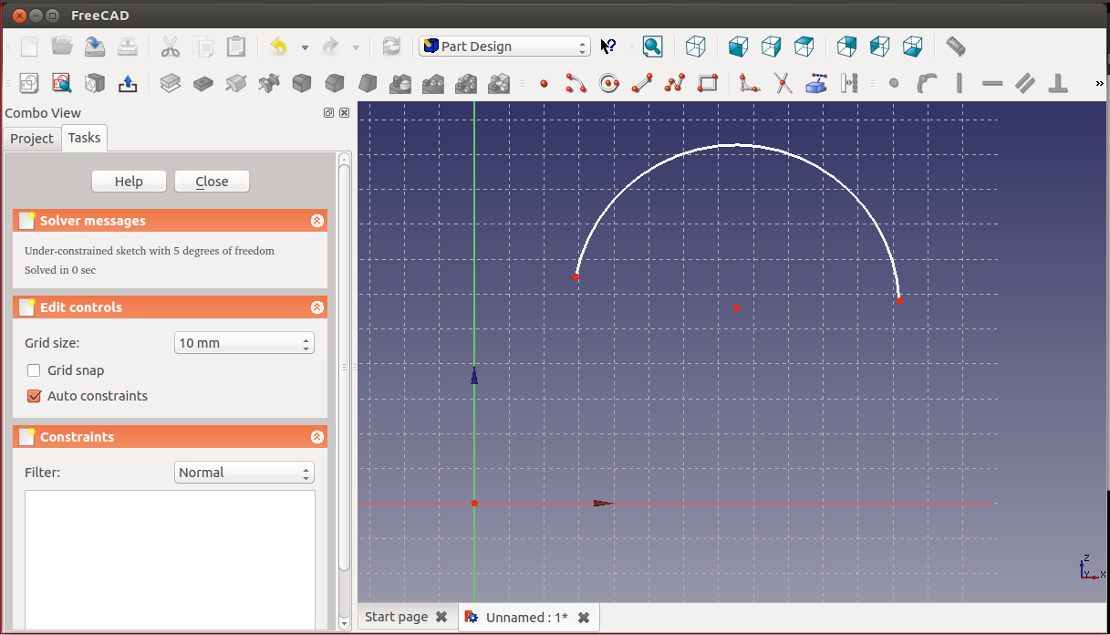
Task: Switch to the Project tab
Action: tap(32, 139)
